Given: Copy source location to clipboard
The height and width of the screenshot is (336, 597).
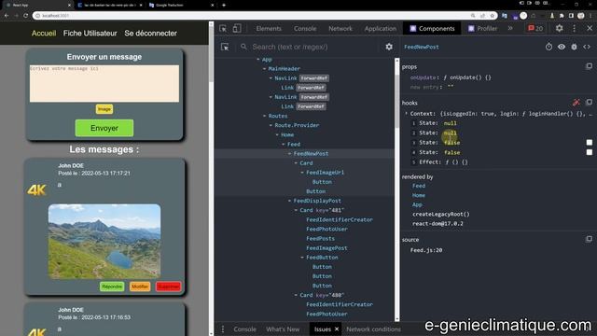Looking at the screenshot, I should point(589,239).
